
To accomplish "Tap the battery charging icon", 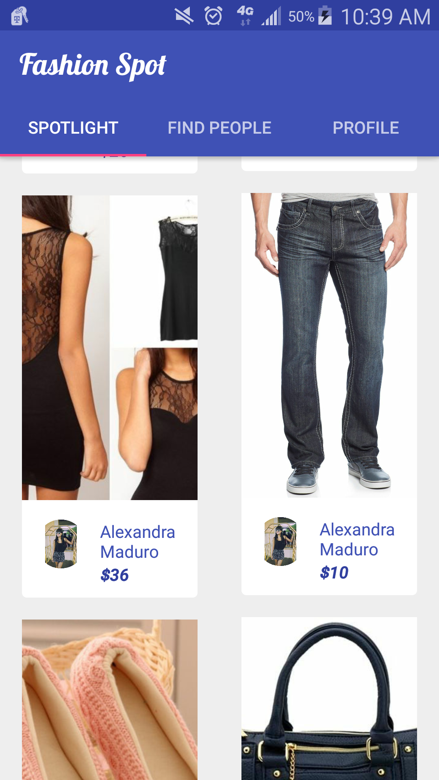I will 325,15.
